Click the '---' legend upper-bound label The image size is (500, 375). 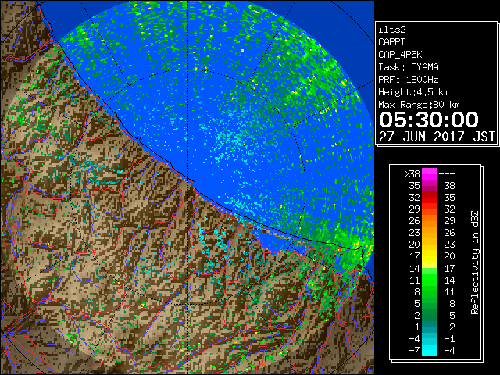pos(447,174)
